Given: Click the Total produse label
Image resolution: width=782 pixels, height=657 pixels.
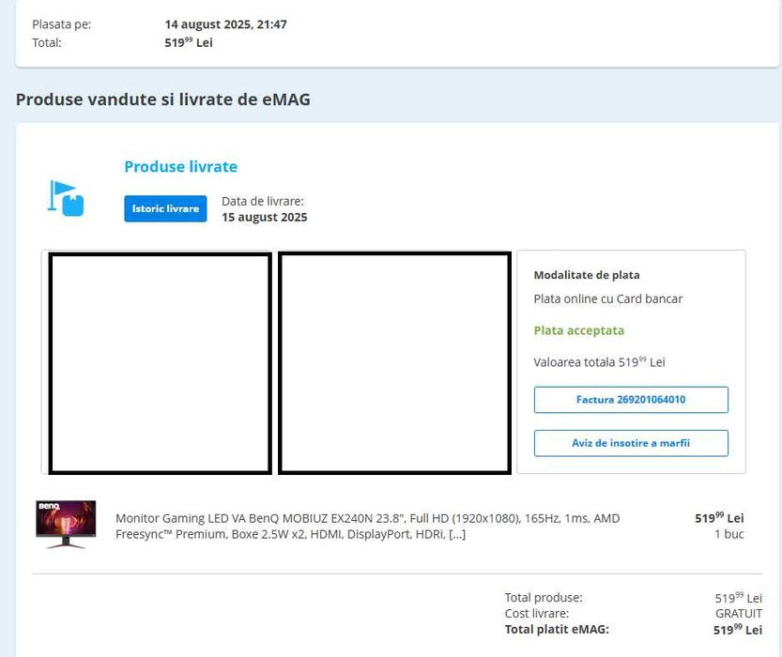Looking at the screenshot, I should pos(544,597).
